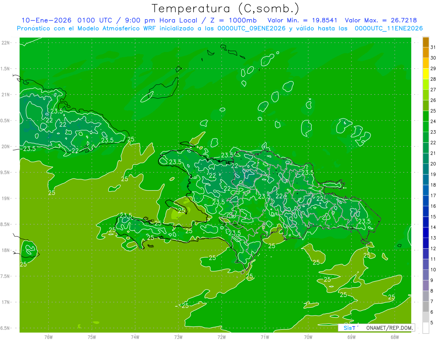Click the "22N" latitude axis label

[x=6, y=43]
